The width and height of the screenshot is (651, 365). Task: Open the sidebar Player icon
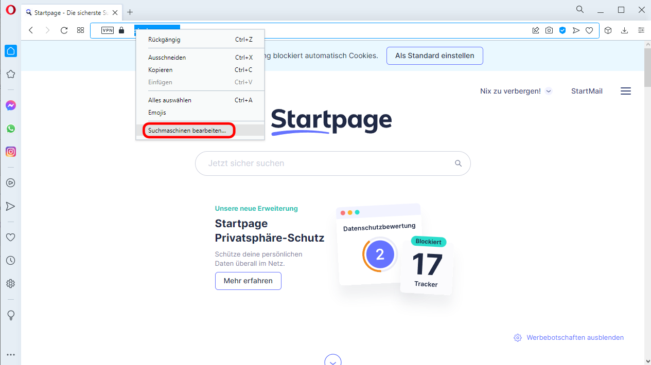point(10,182)
